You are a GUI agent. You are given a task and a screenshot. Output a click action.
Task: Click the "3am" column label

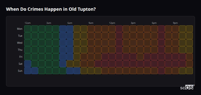(49, 23)
